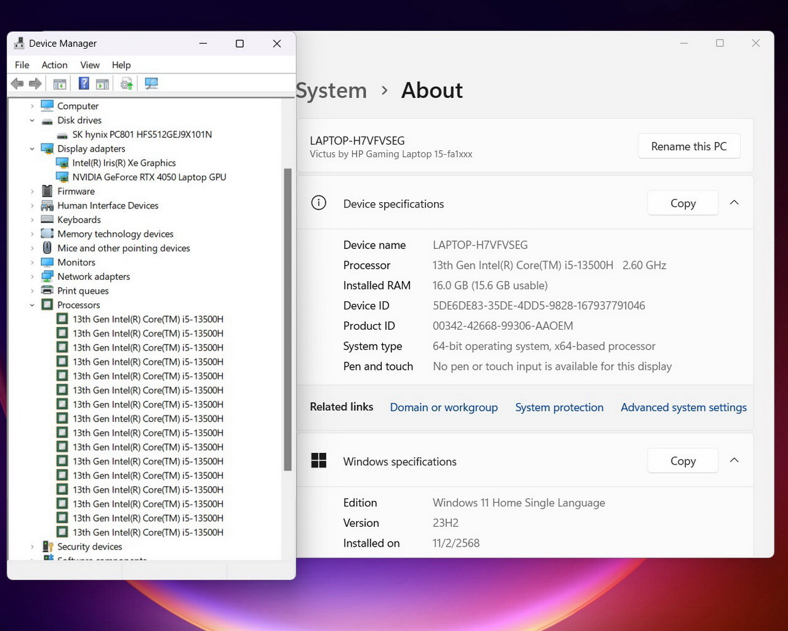
Task: Collapse Device specifications section chevron
Action: pyautogui.click(x=734, y=203)
